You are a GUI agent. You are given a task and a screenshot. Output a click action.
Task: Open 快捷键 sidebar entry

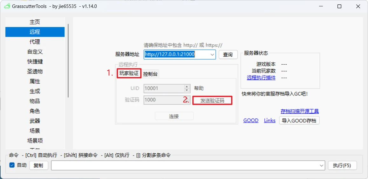(x=35, y=61)
